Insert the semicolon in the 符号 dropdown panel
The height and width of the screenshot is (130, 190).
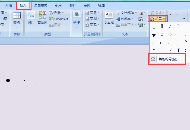click(161, 43)
